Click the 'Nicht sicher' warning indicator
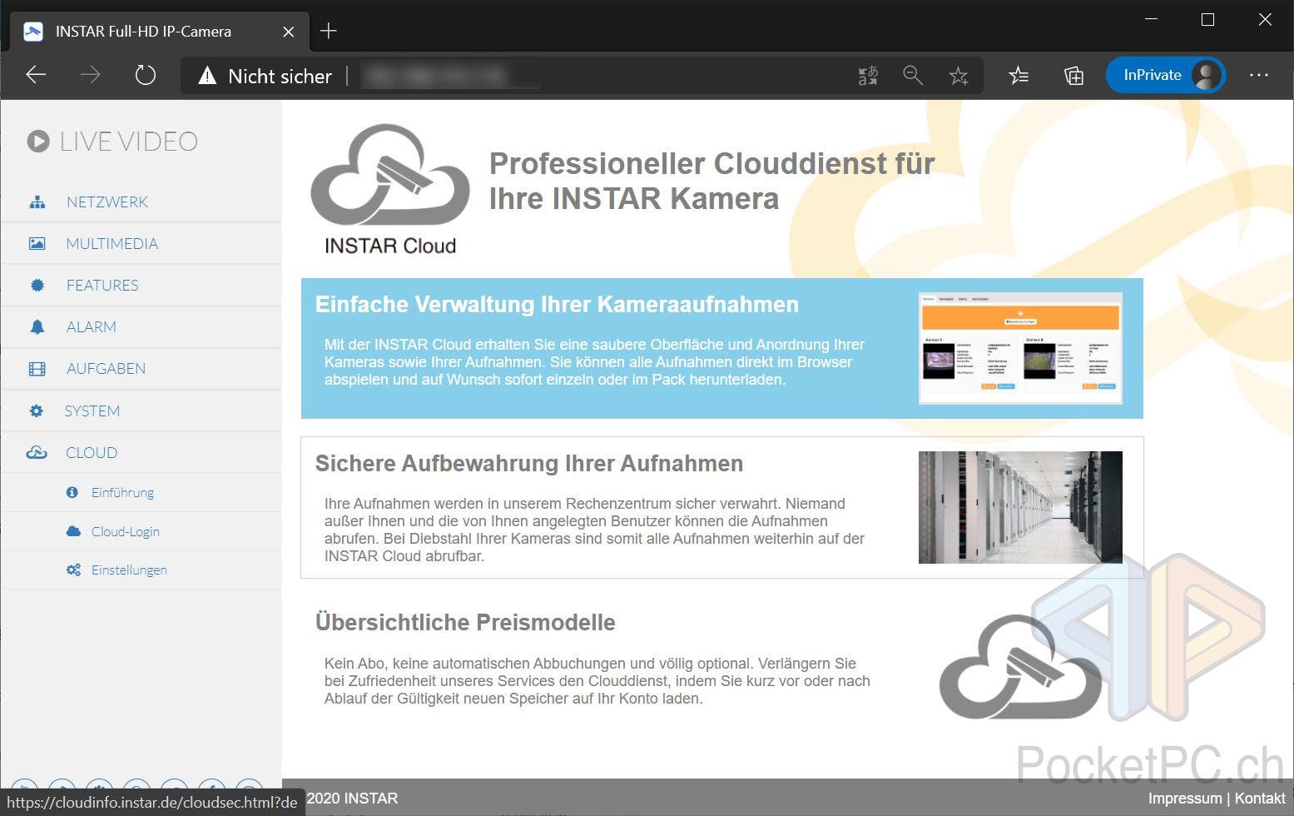 (265, 77)
